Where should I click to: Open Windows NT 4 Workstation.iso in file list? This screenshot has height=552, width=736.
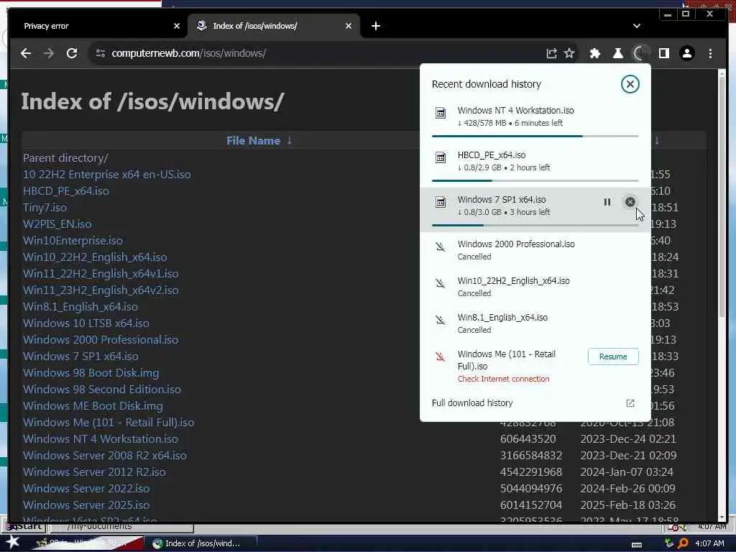101,439
